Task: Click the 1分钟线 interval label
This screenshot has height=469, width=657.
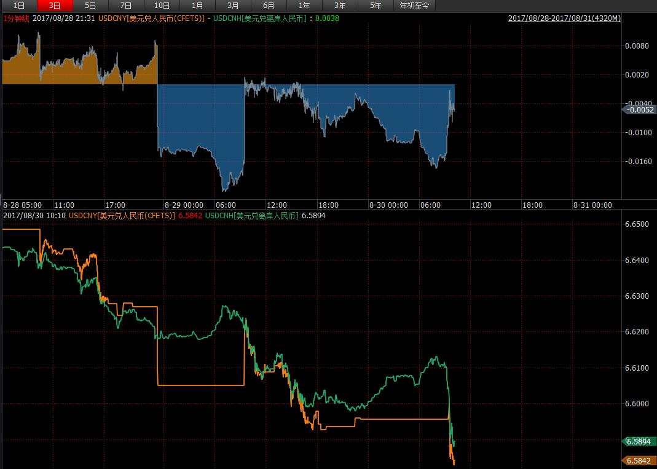Action: click(x=17, y=18)
